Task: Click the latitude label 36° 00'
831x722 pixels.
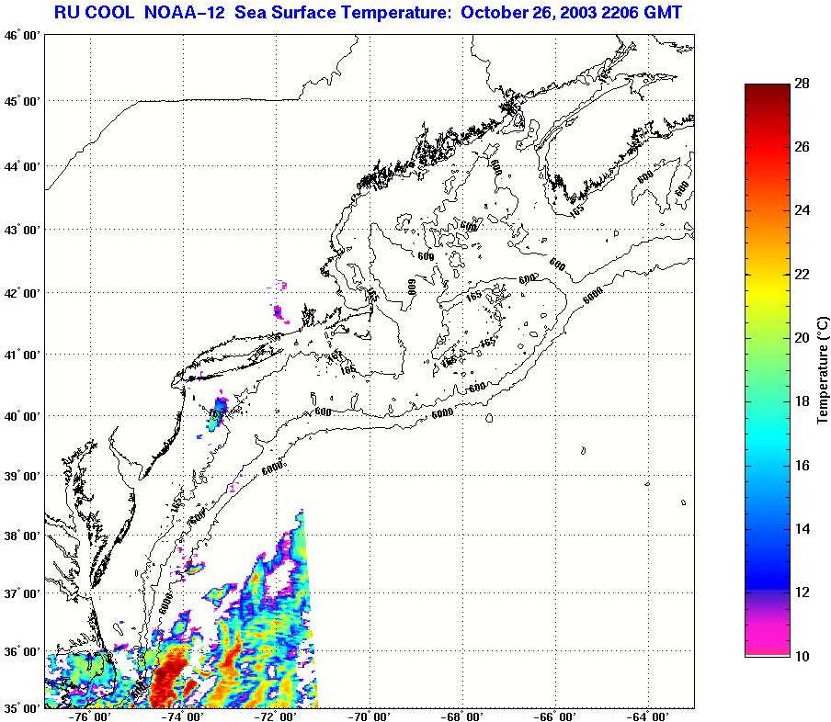Action: click(x=22, y=651)
